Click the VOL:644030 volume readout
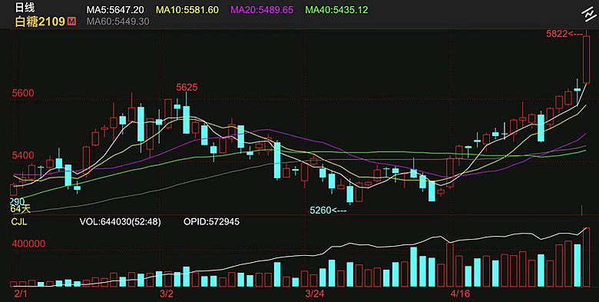Image resolution: width=599 pixels, height=302 pixels. pyautogui.click(x=120, y=222)
